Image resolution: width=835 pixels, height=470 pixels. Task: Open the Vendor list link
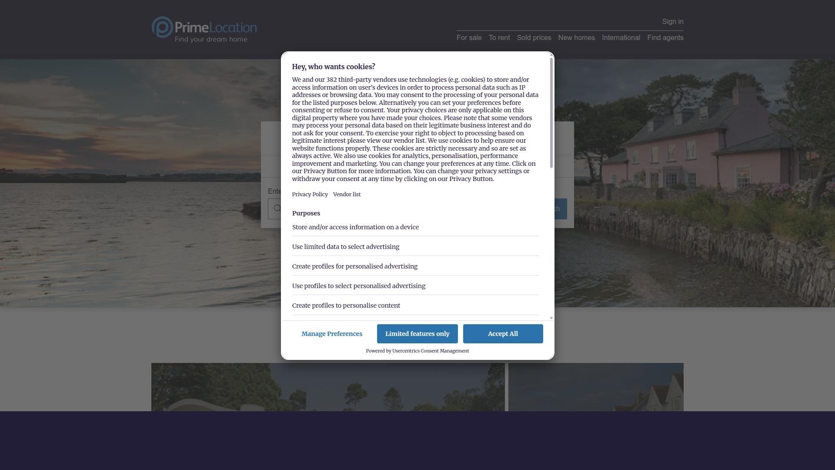(347, 195)
